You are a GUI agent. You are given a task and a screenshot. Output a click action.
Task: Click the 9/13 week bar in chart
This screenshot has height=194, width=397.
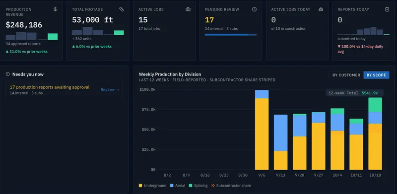point(280,142)
